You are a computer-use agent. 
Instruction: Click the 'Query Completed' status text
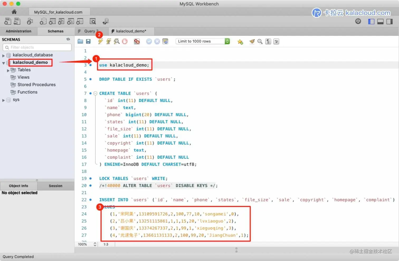(x=18, y=257)
